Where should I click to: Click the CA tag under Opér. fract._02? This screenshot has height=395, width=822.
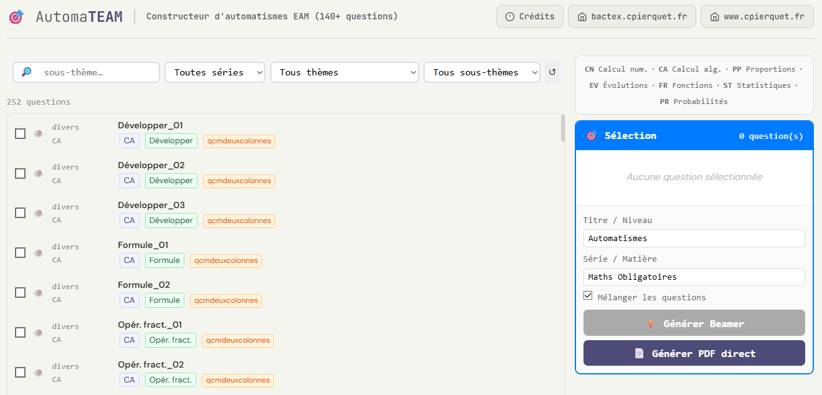point(130,380)
